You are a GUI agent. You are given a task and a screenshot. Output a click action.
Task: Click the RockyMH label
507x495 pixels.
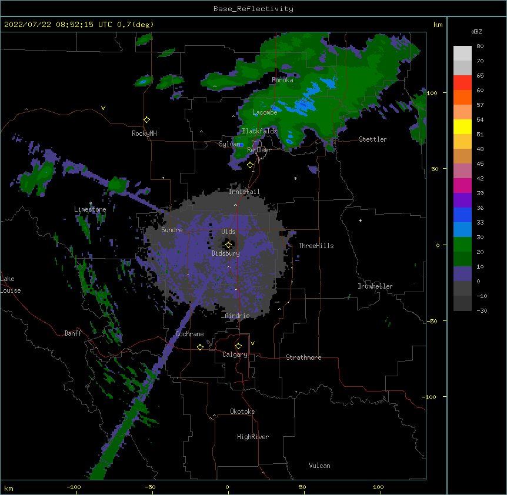[x=144, y=133]
